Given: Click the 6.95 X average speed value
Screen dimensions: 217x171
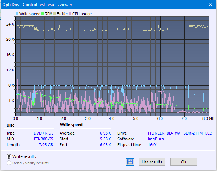Looking at the screenshot, I should point(105,133).
